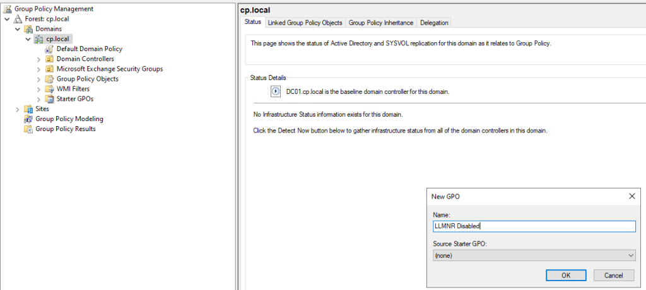Click the Default Domain Policy icon
646x290 pixels.
[49, 49]
